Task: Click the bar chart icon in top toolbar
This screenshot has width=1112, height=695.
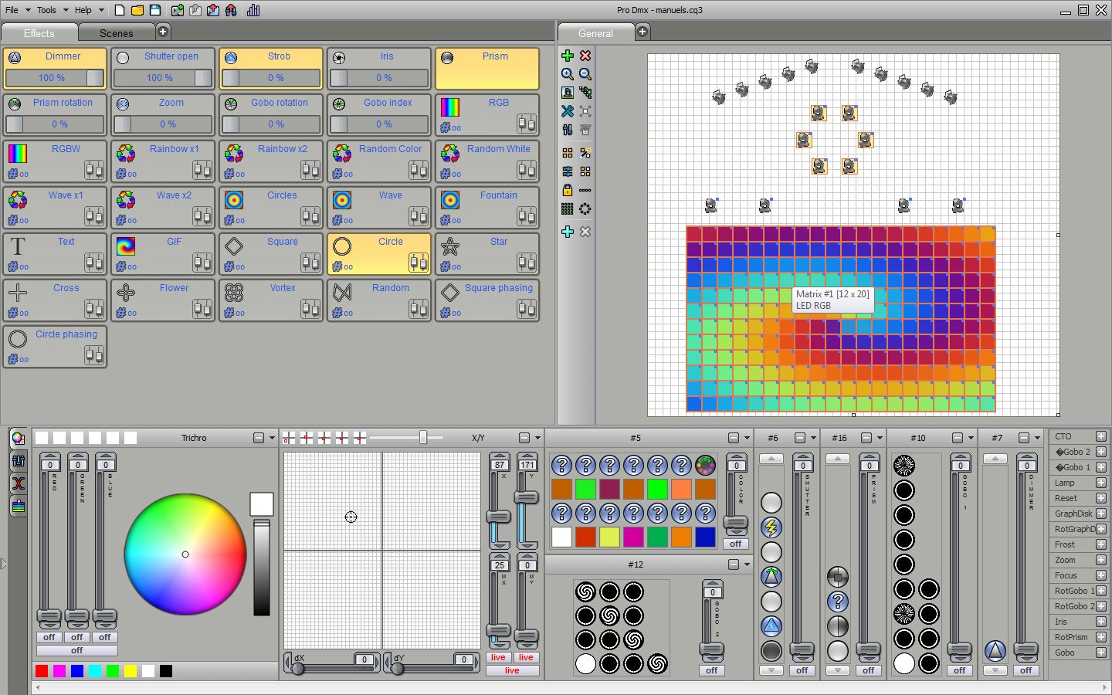Action: pos(253,10)
